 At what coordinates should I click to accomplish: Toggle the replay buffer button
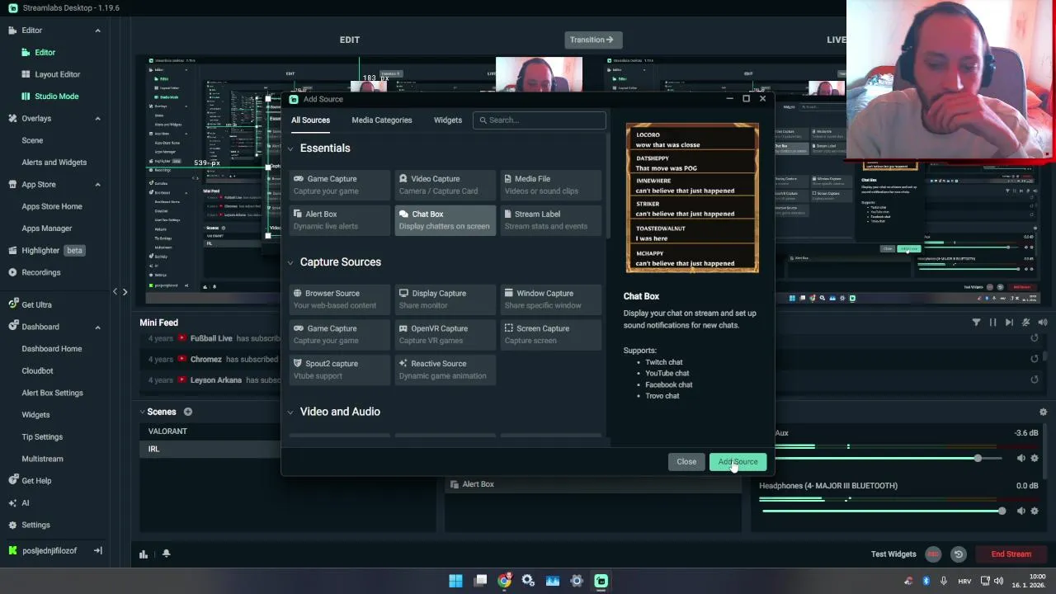pyautogui.click(x=959, y=554)
